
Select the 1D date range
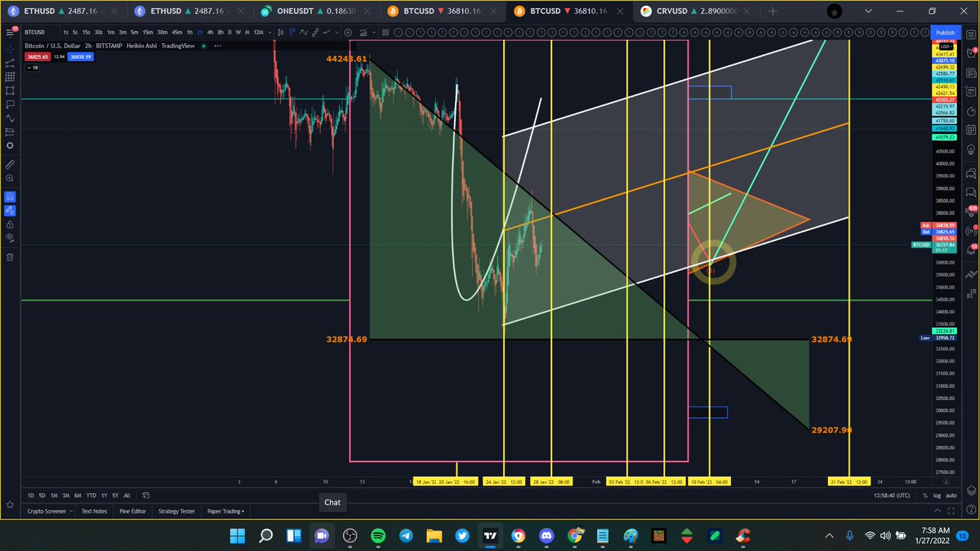coord(31,495)
